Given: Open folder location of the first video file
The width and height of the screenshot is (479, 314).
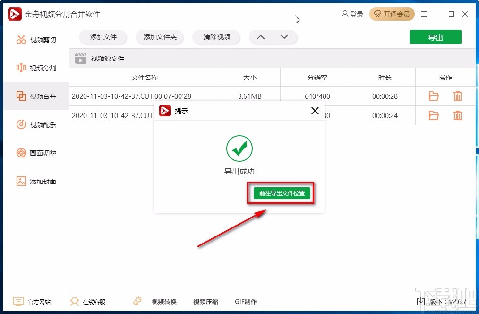Looking at the screenshot, I should 433,96.
